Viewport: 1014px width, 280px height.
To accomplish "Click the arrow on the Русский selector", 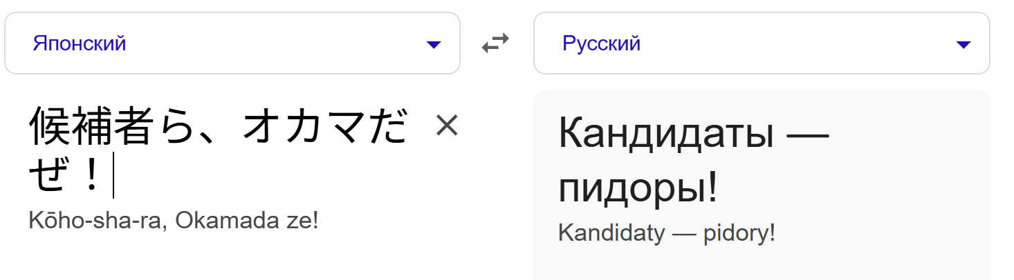I will tap(963, 44).
